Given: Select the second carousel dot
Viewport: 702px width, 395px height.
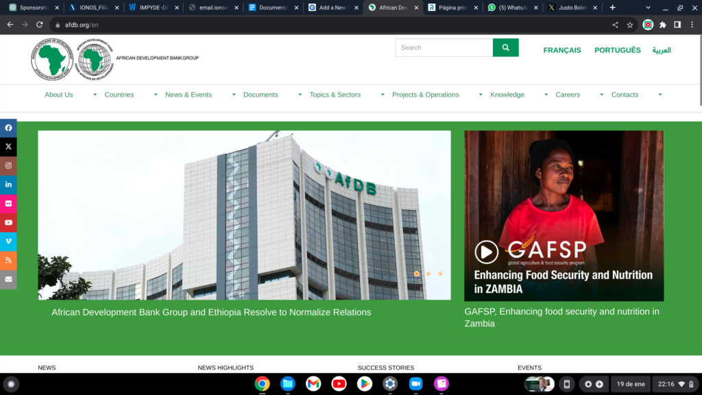Looking at the screenshot, I should coord(428,273).
